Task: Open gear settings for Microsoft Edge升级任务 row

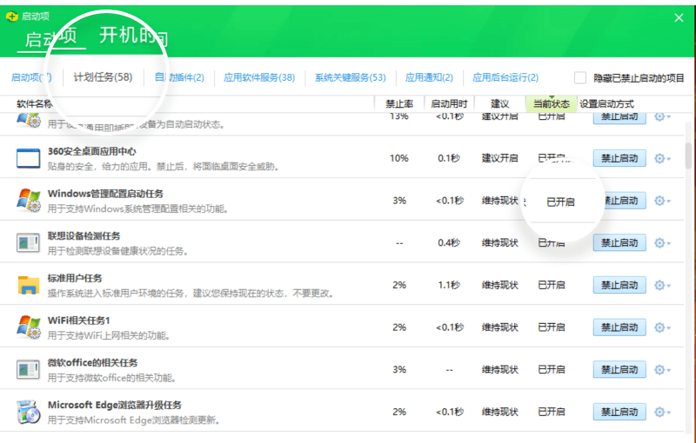Action: click(662, 412)
